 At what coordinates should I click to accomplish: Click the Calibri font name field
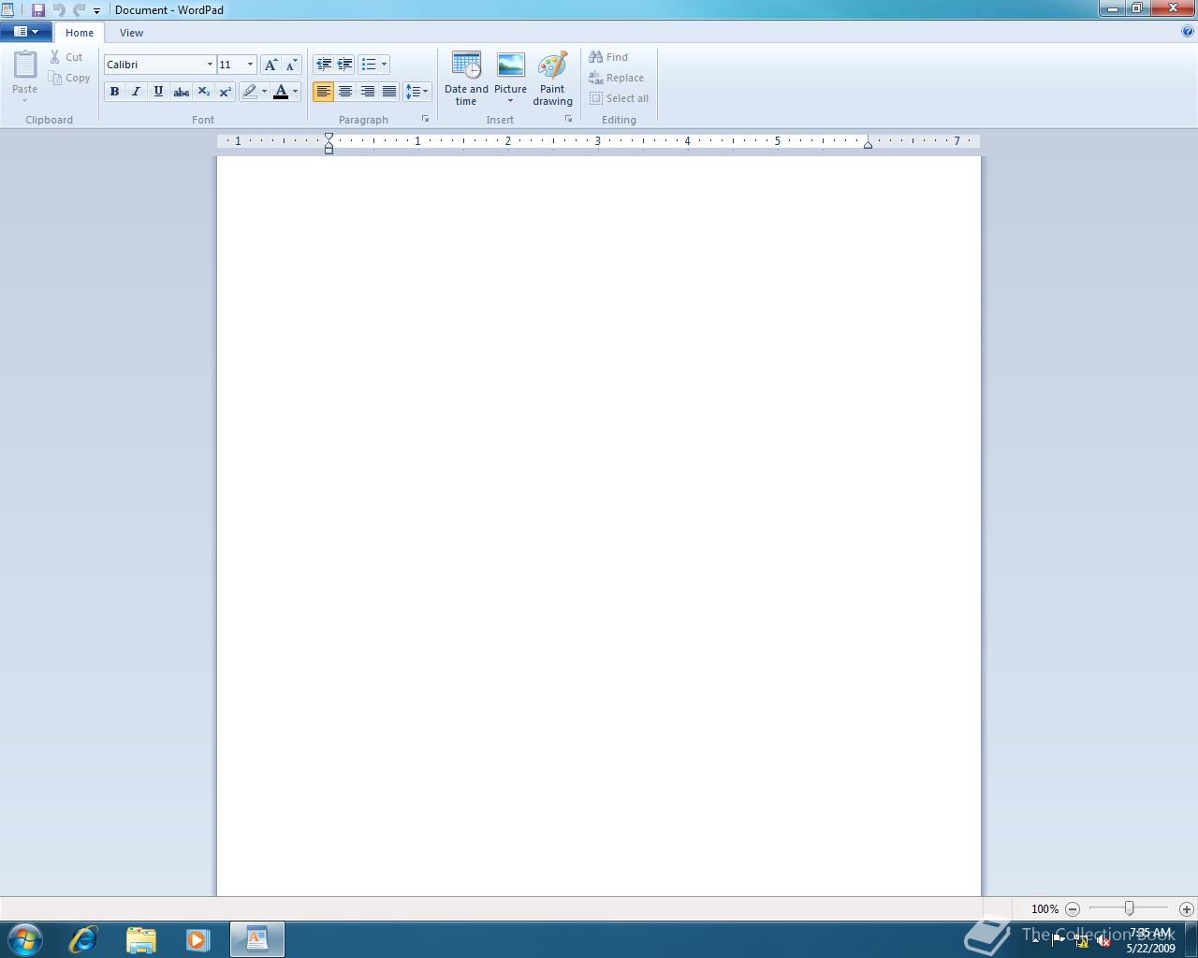click(154, 65)
